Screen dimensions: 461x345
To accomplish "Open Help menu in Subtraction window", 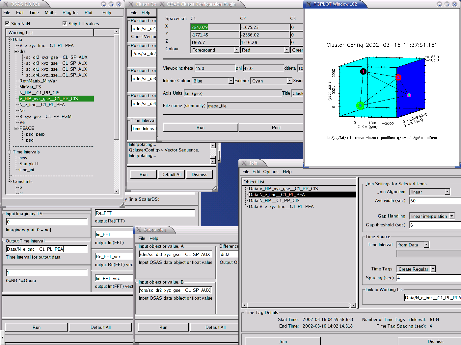I will point(154,238).
